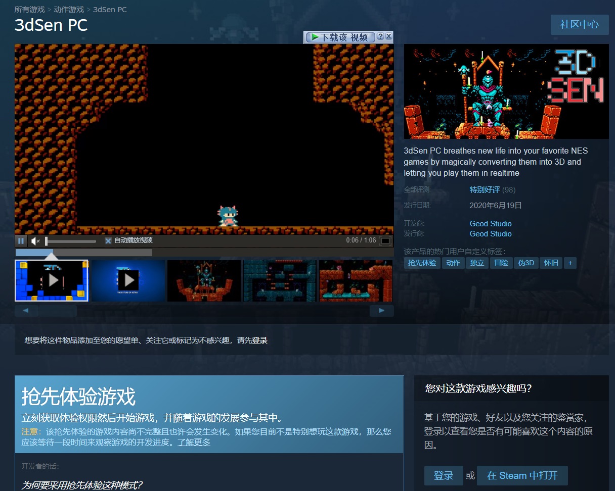Viewport: 615px width, 491px height.
Task: Select the 伪3D tag
Action: tap(526, 263)
